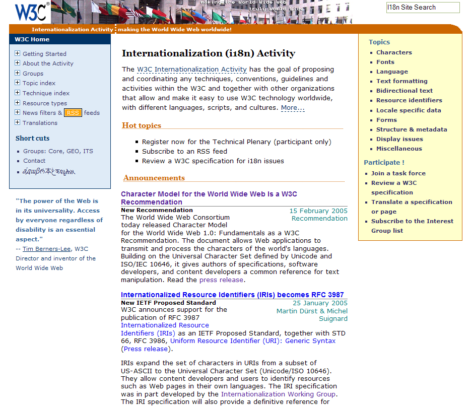Open the Press release link in parentheses
This screenshot has height=407, width=472.
[x=146, y=349]
